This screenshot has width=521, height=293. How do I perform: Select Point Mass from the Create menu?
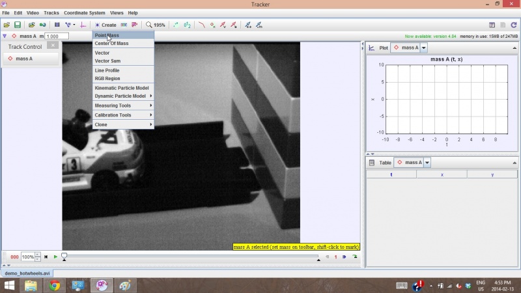point(123,35)
